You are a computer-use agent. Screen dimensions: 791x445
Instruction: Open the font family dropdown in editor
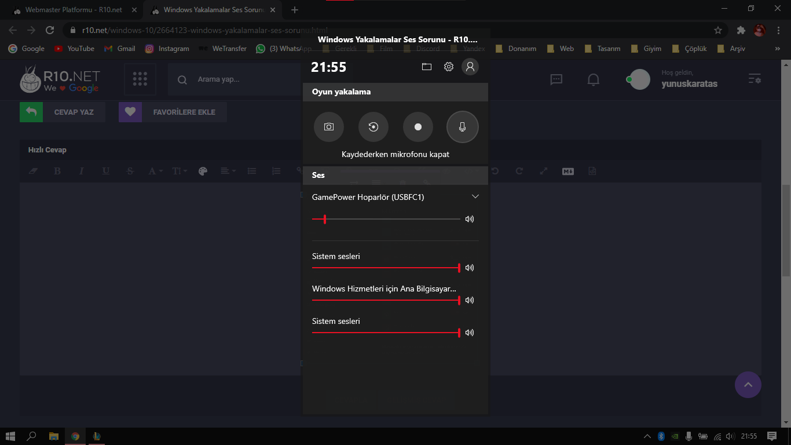tap(155, 171)
